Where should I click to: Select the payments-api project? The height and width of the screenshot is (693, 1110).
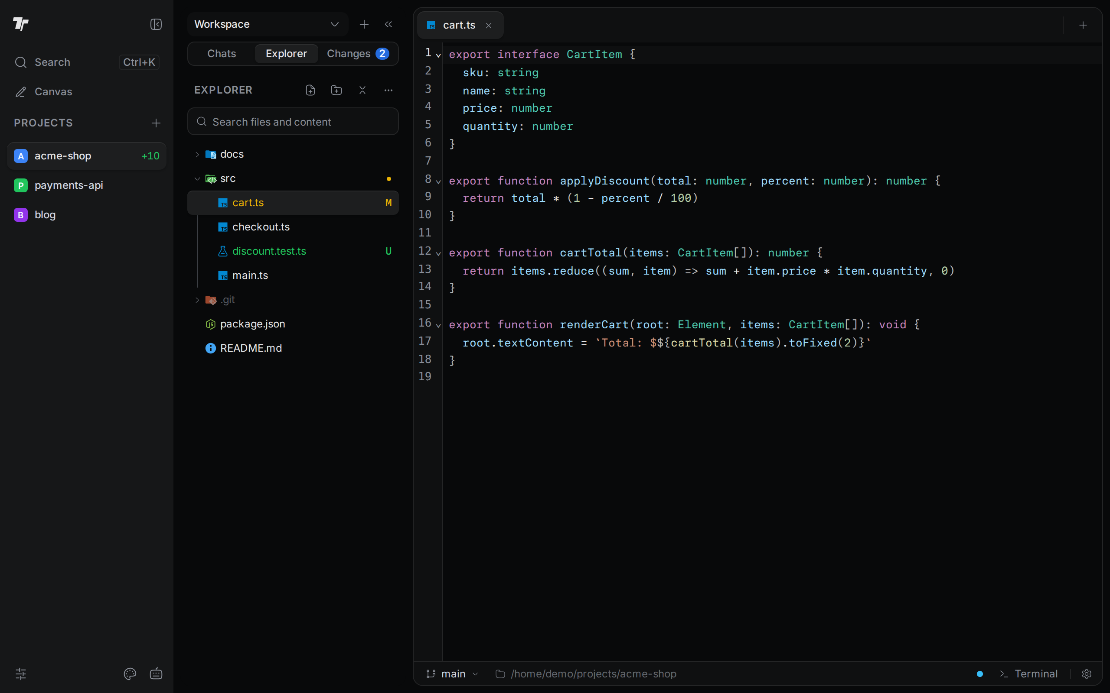point(87,185)
